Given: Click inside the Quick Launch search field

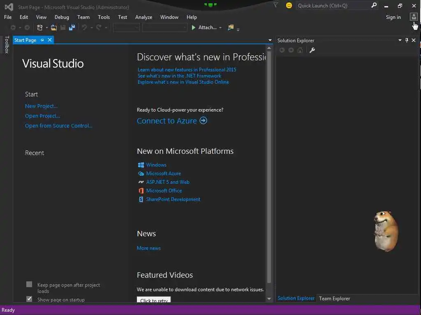Looking at the screenshot, I should point(333,5).
